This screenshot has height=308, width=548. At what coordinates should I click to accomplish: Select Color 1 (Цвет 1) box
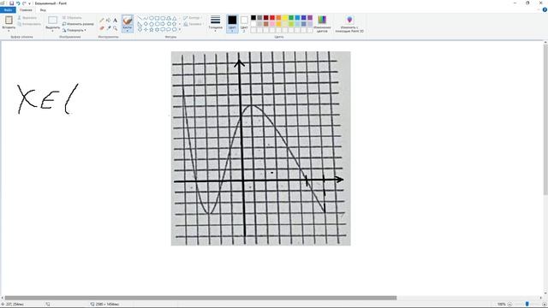(232, 24)
